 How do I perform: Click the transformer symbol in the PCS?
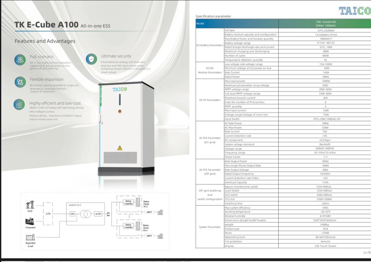(85, 214)
